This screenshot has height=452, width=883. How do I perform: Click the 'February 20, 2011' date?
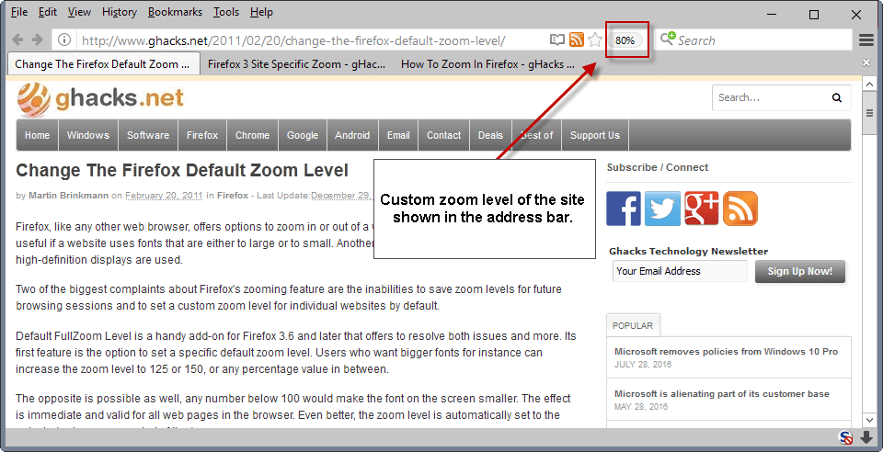click(x=164, y=196)
